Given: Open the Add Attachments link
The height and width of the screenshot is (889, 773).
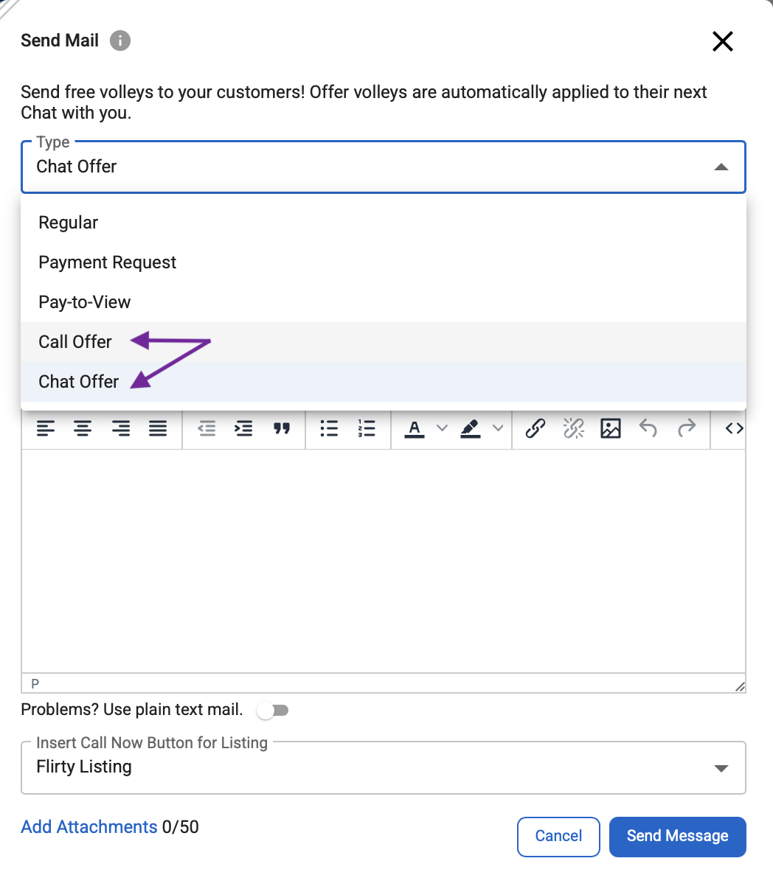Looking at the screenshot, I should coord(89,827).
